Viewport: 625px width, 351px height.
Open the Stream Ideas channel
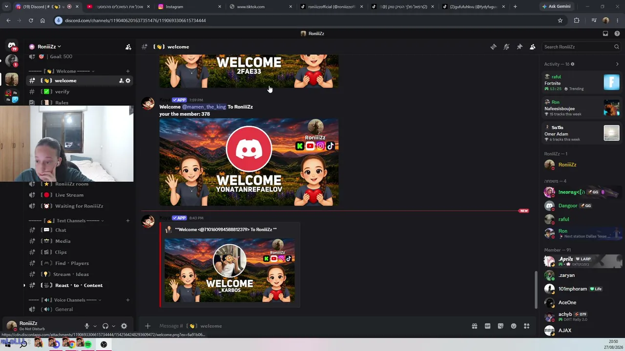tap(79, 274)
